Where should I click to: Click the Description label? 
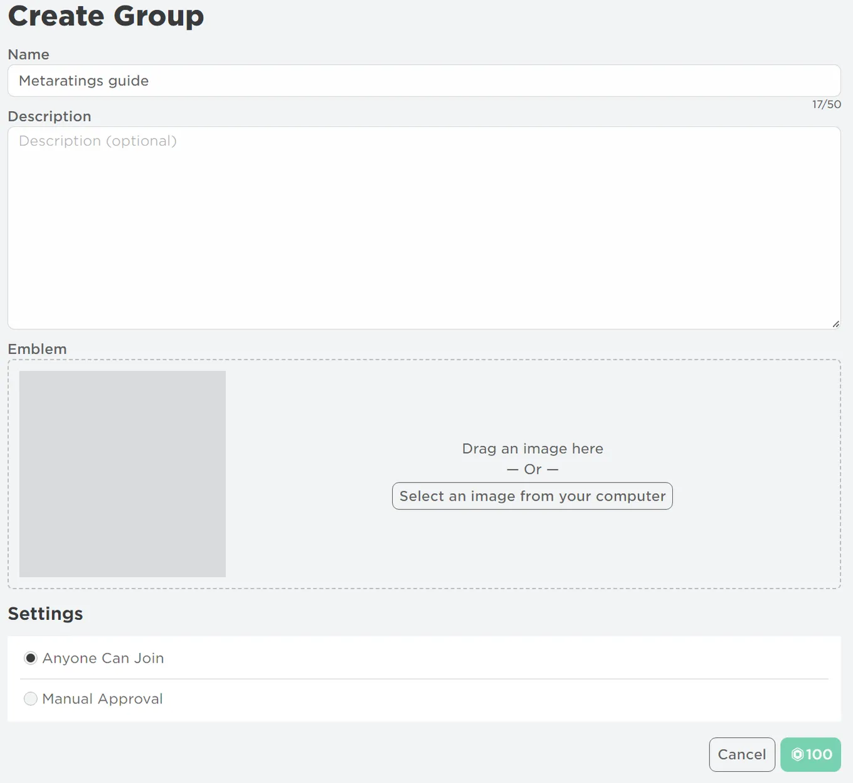click(x=50, y=117)
